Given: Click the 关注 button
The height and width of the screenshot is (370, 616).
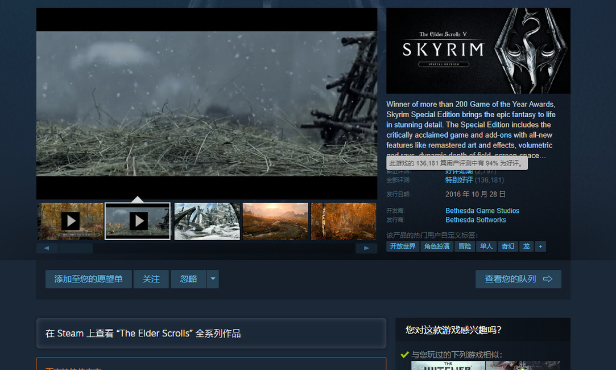Looking at the screenshot, I should 151,279.
